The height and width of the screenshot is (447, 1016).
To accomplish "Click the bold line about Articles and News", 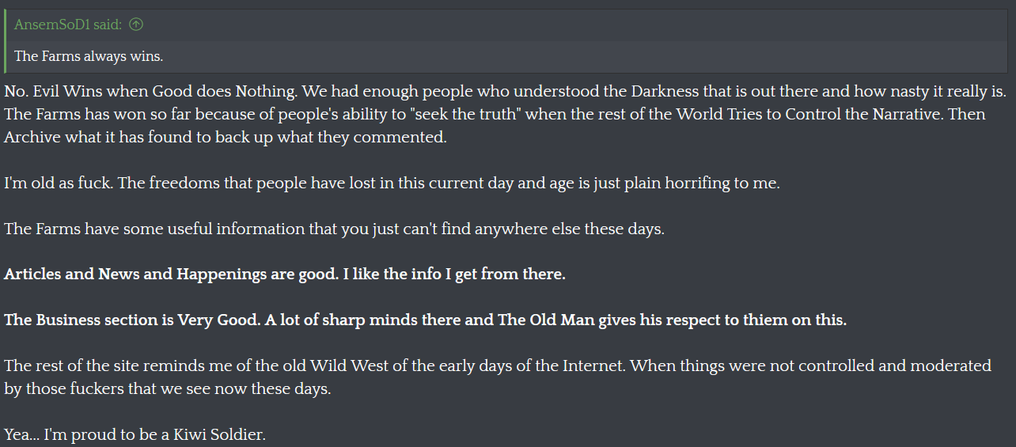I will (285, 275).
